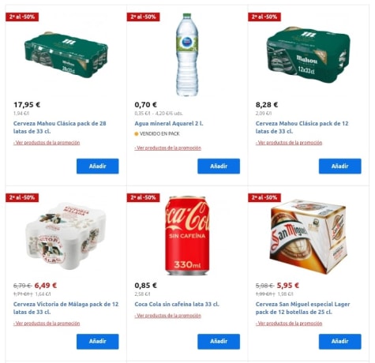Open Coca Cola sin cafeína lata title link
The height and width of the screenshot is (363, 375).
click(177, 304)
